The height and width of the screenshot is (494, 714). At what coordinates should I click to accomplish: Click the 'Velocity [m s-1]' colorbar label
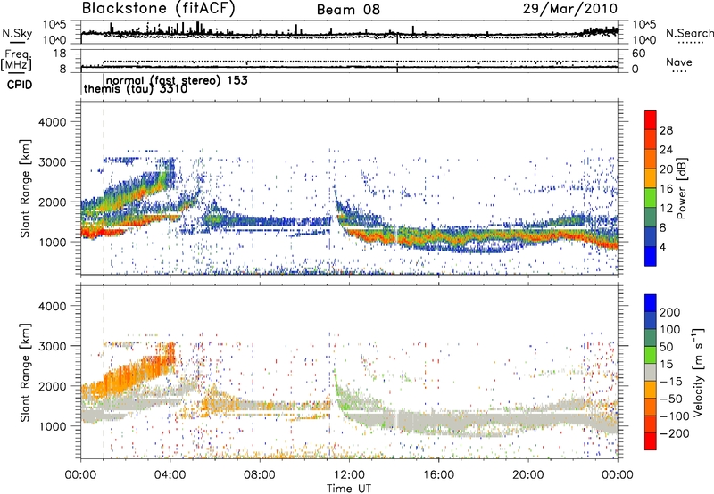pos(698,372)
